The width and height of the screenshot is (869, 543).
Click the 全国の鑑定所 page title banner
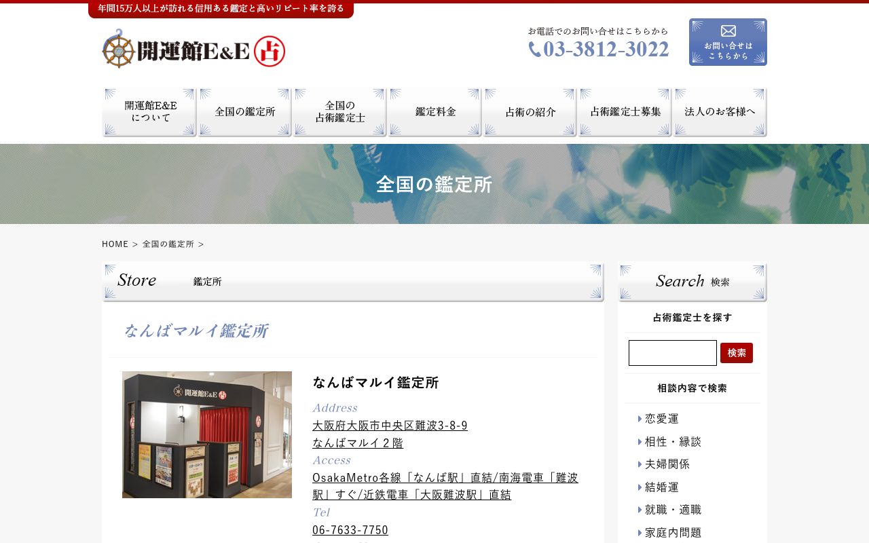(x=434, y=184)
